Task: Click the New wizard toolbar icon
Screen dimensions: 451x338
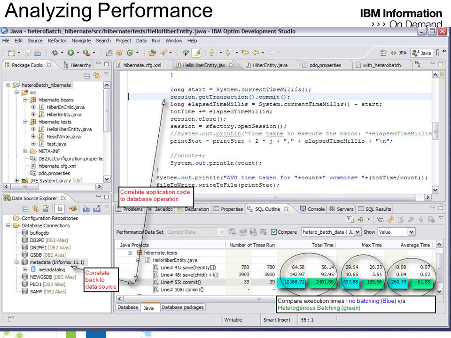Action: coord(11,53)
